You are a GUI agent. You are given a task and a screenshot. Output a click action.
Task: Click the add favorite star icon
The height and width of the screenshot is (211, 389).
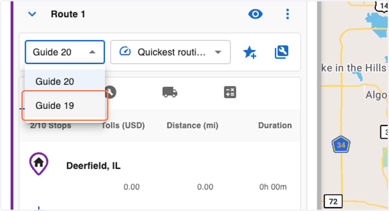(250, 52)
